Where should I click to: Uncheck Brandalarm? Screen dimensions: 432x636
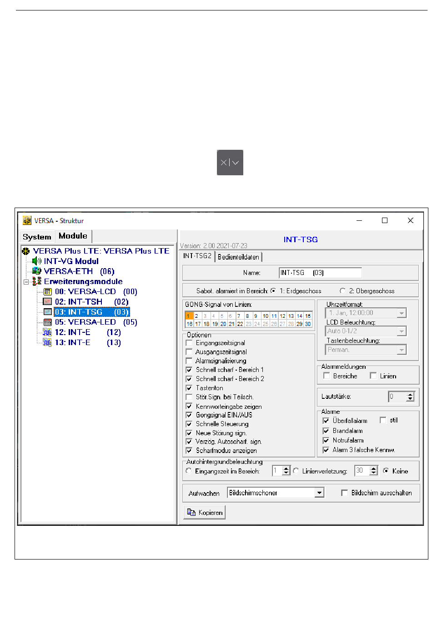[326, 431]
